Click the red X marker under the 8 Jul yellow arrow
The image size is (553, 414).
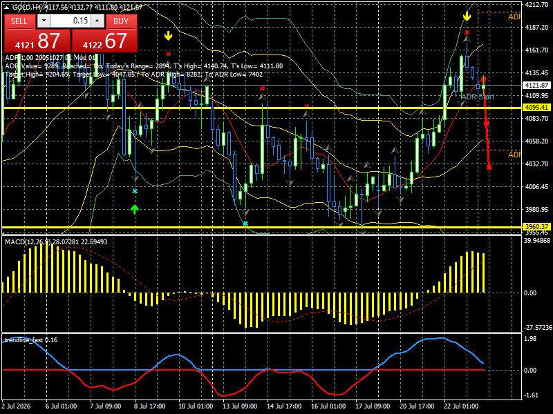click(168, 54)
